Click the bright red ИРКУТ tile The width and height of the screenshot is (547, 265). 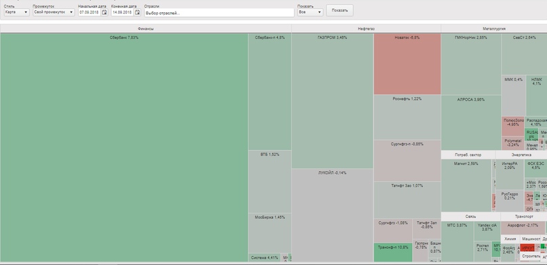pos(528,248)
